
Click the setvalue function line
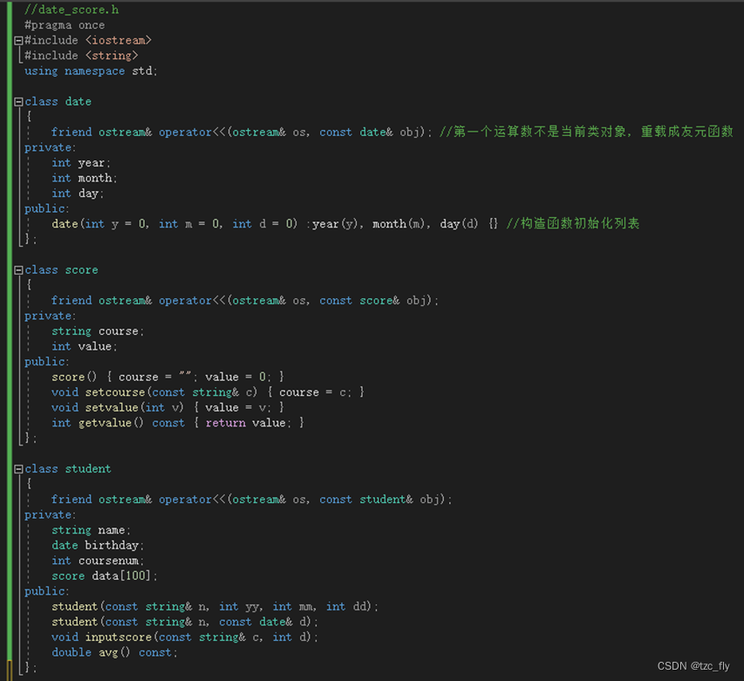[167, 408]
